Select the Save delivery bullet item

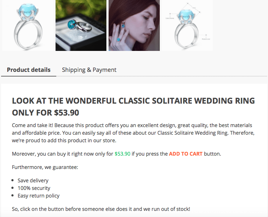point(33,181)
